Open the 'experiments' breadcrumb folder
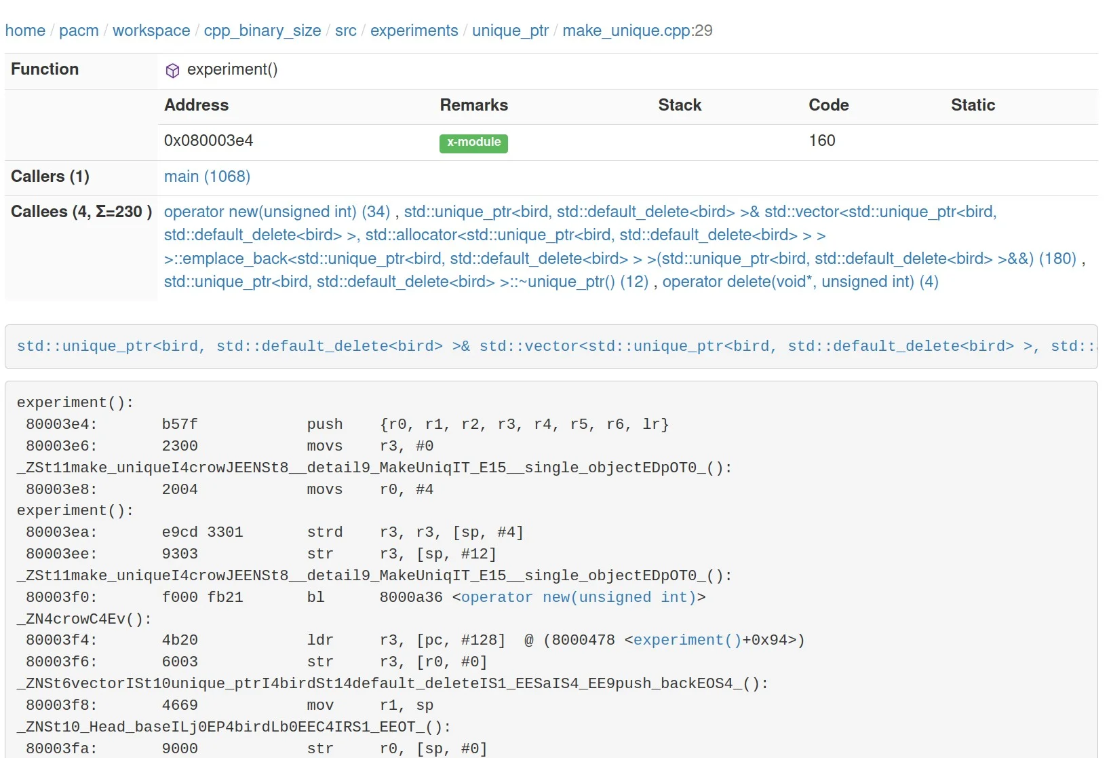Viewport: 1111px width, 758px height. pyautogui.click(x=414, y=31)
